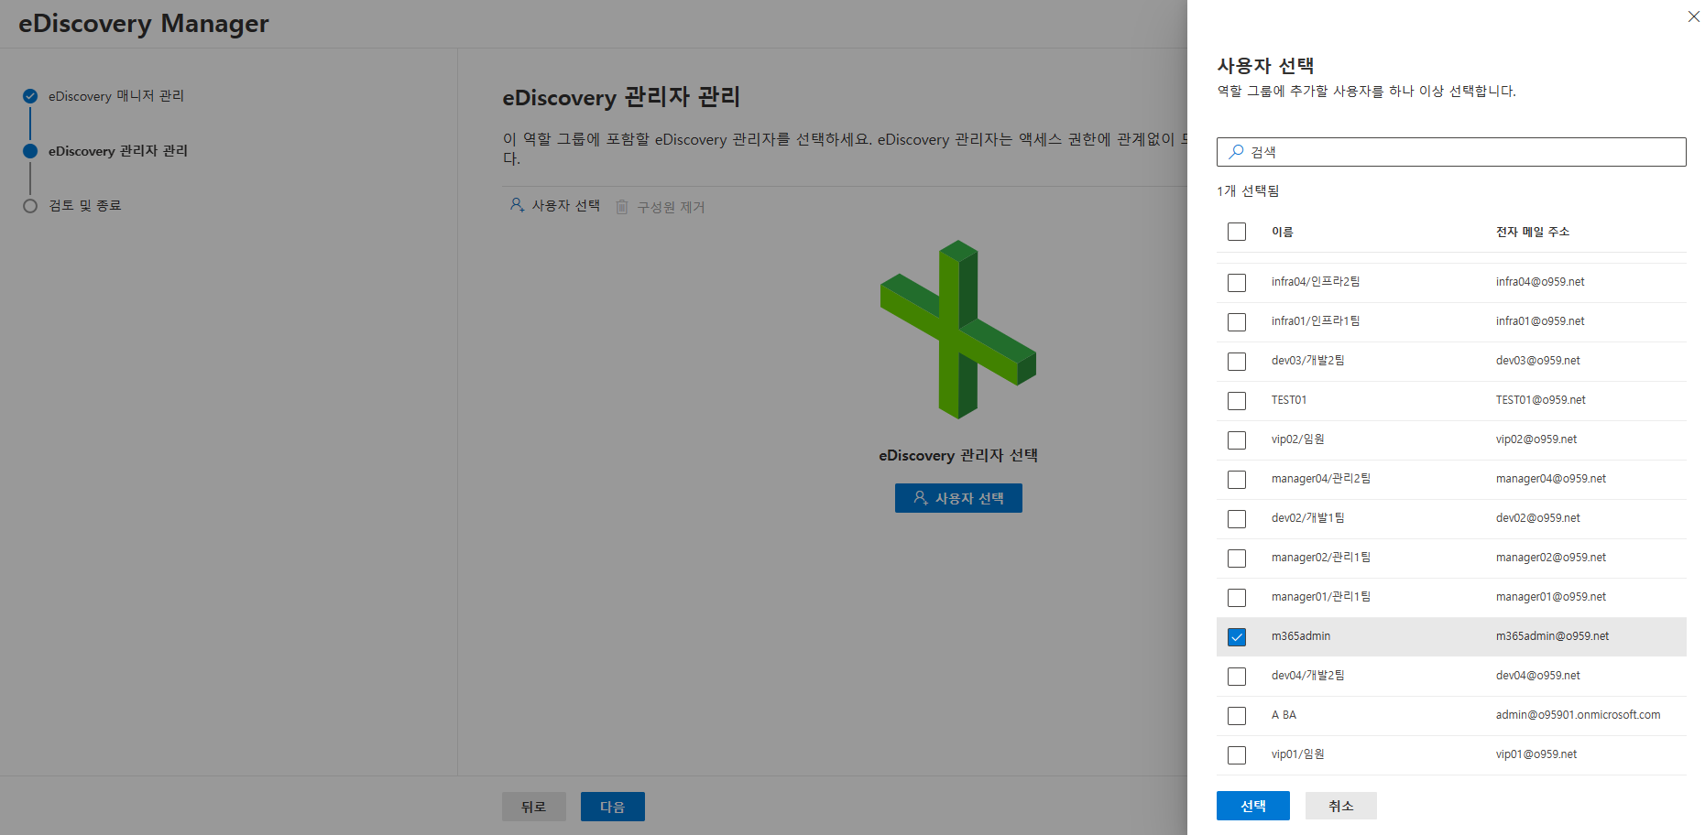Select the infra01@o959.net email cell
This screenshot has width=1705, height=835.
[x=1540, y=321]
